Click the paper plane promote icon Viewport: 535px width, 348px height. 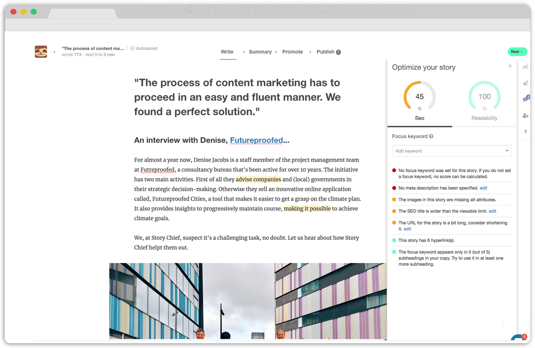coord(525,83)
